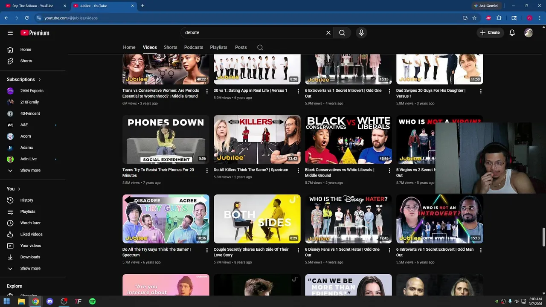Screen dimensions: 546x307
Task: Play the Phones Down social experiment thumbnail
Action: pyautogui.click(x=166, y=139)
